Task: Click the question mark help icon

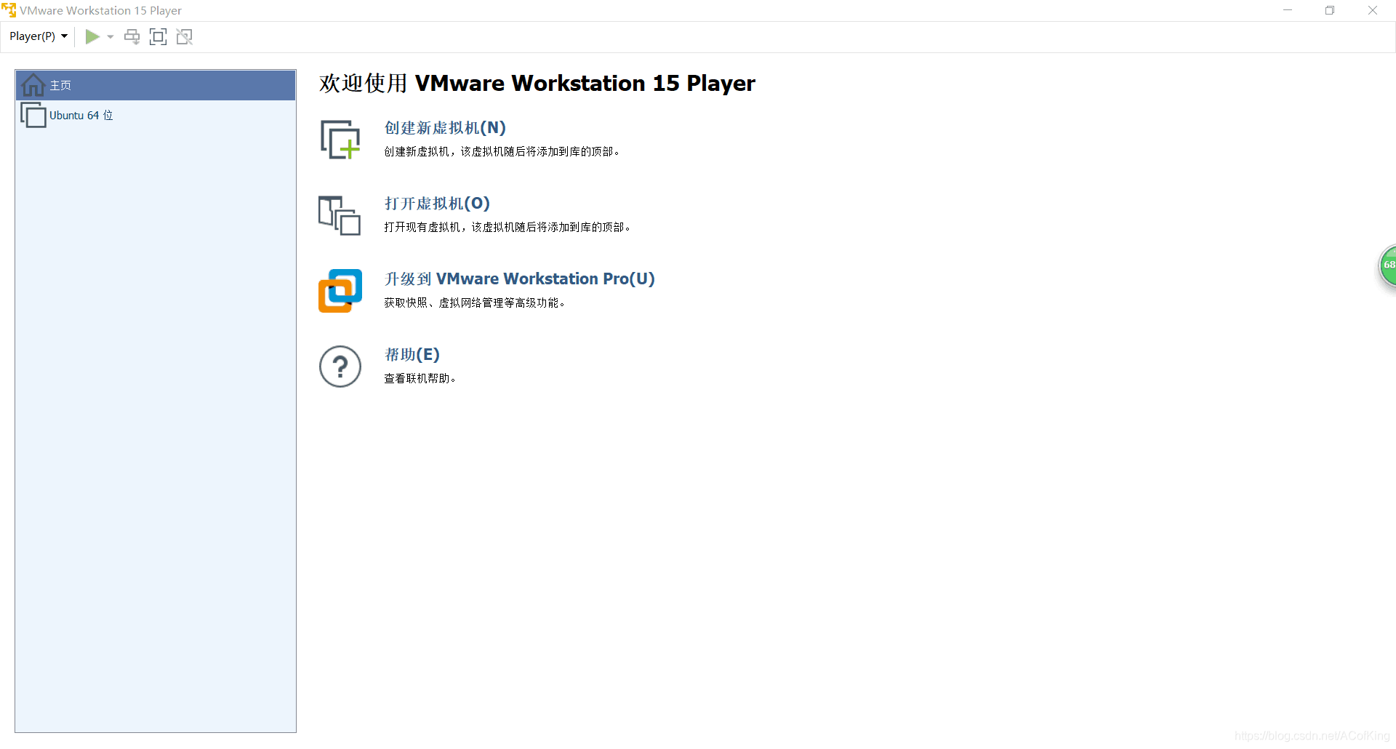Action: pos(340,367)
